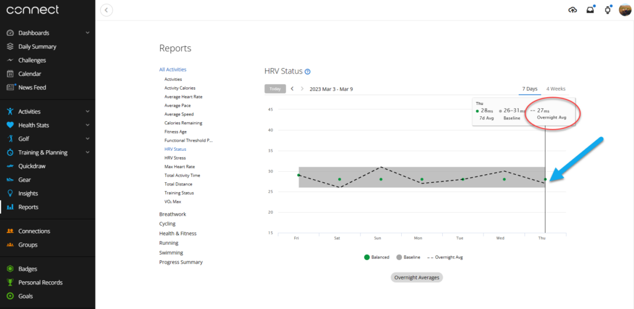
Task: Open the notifications inbox icon
Action: click(x=590, y=10)
